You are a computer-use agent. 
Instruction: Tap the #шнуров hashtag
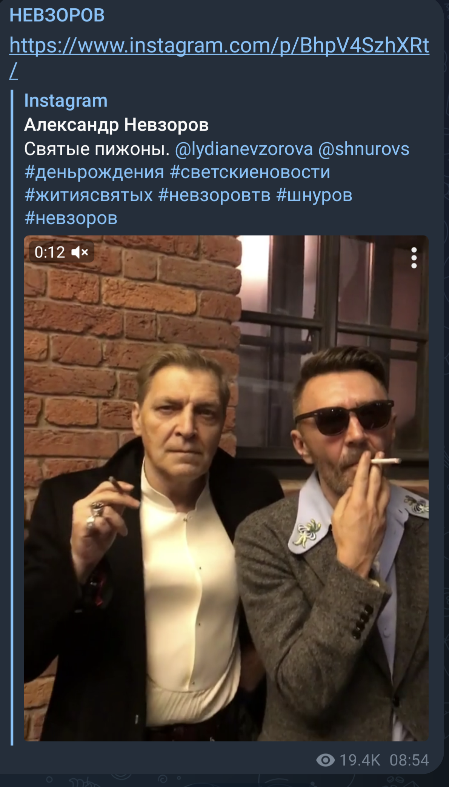point(314,195)
